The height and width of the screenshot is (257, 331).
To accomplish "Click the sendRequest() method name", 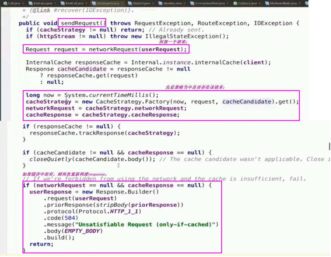I will pyautogui.click(x=83, y=23).
